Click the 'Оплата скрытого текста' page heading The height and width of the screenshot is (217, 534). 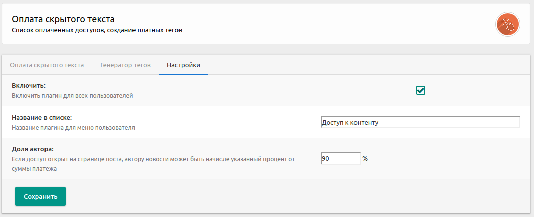63,19
